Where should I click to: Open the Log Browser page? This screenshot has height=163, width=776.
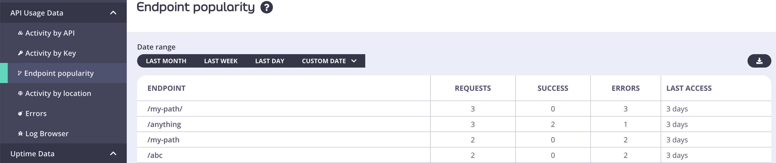point(47,134)
